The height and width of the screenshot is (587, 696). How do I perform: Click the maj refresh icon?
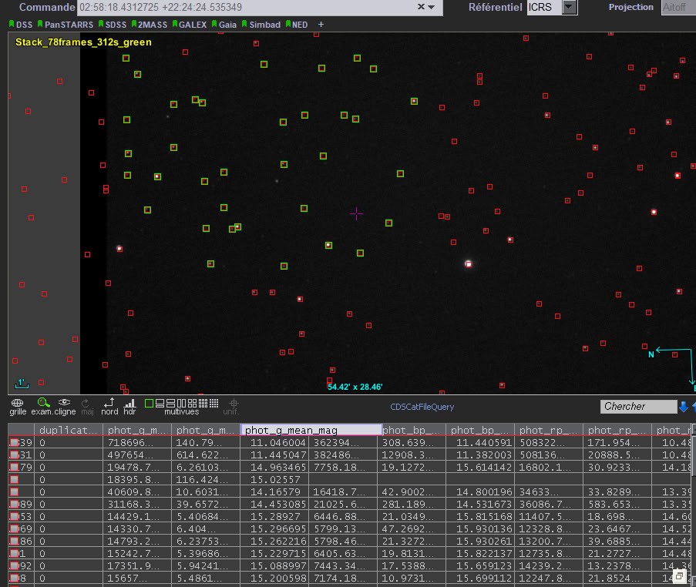pos(86,403)
